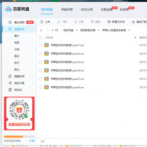Check the box for part2.rar

point(41,53)
